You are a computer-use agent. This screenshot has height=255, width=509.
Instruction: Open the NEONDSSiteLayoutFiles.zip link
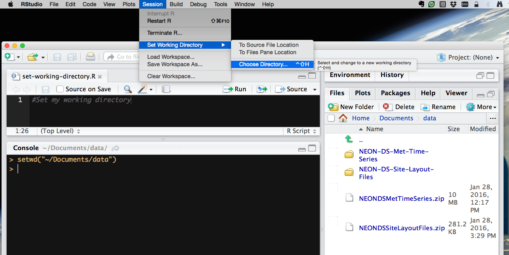pos(402,228)
